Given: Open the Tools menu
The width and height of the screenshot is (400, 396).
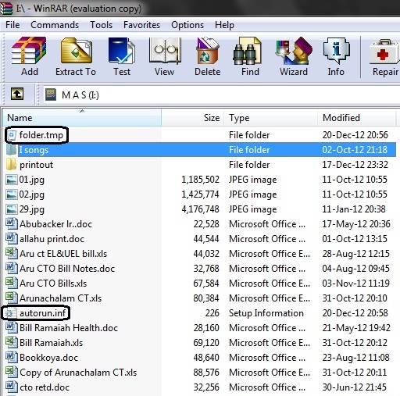Looking at the screenshot, I should (101, 25).
